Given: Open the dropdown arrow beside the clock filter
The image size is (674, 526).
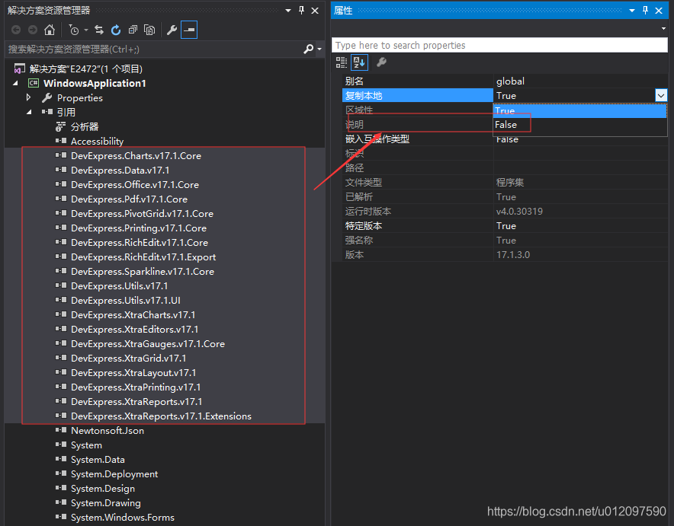Looking at the screenshot, I should point(86,30).
